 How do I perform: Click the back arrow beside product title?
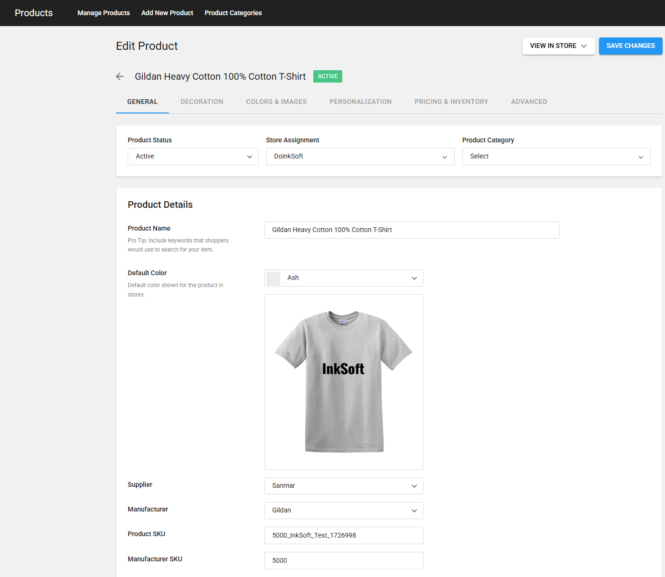pos(120,76)
